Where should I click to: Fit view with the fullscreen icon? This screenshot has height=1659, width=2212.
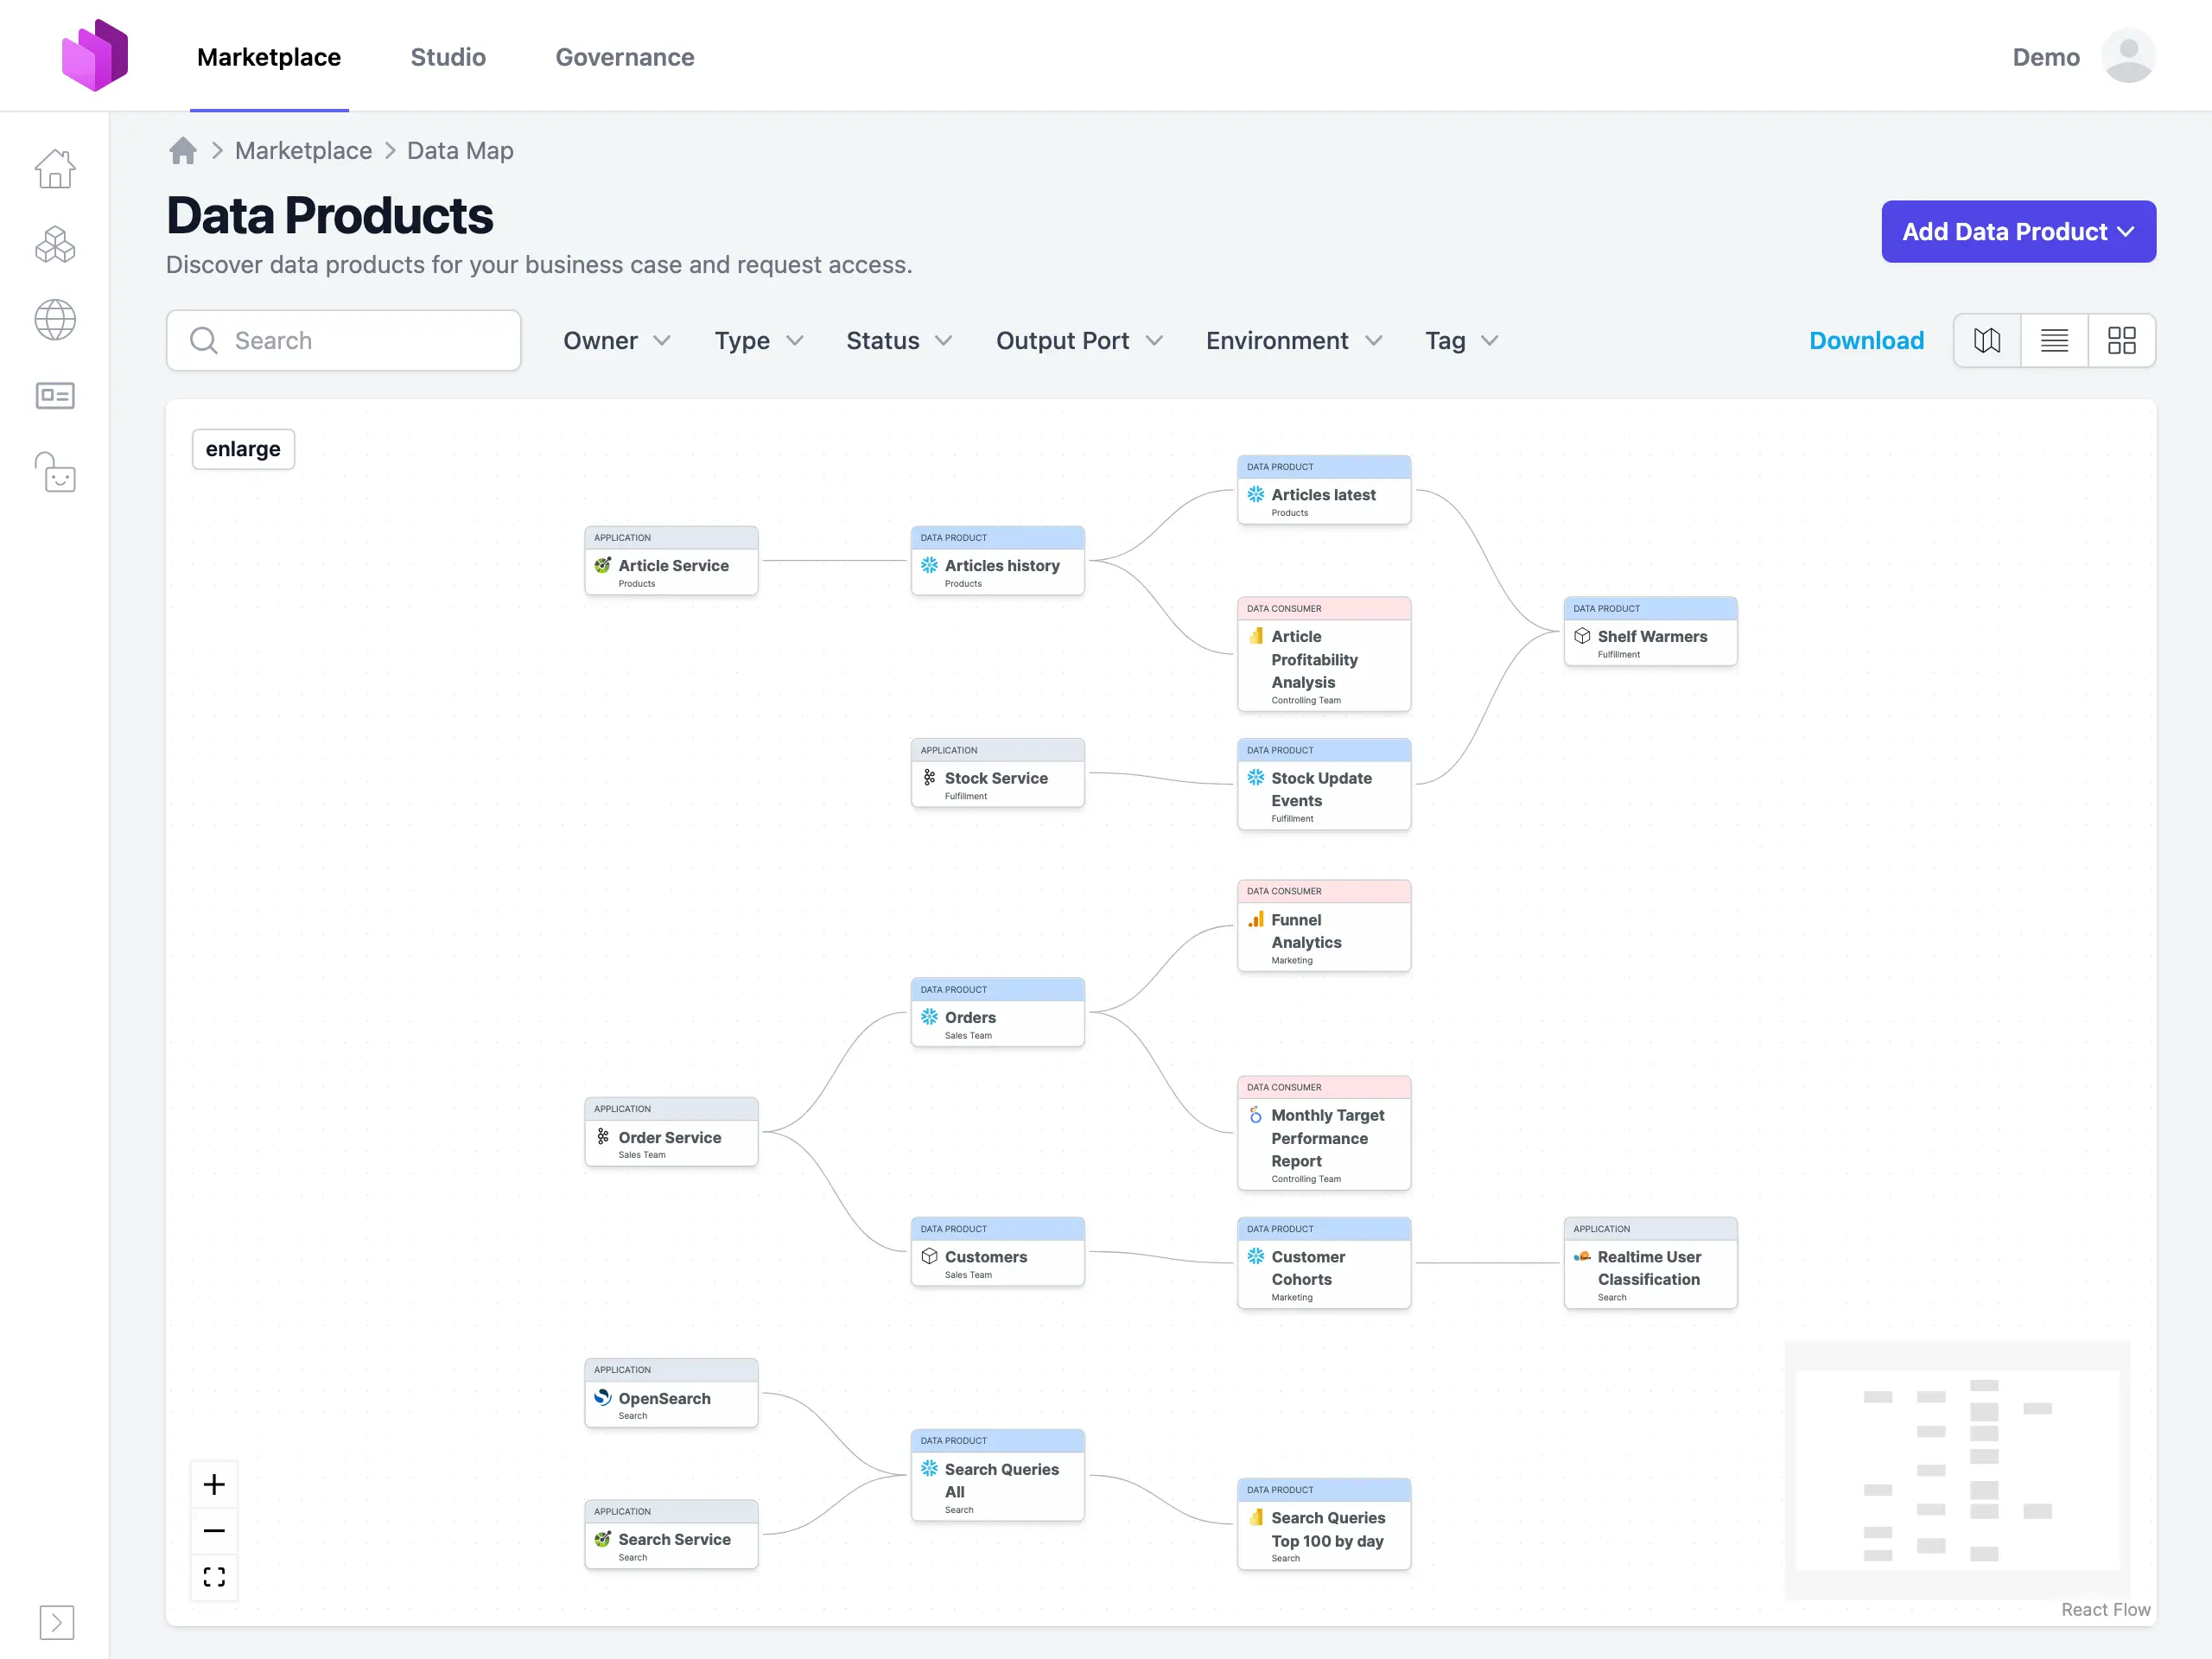click(214, 1576)
